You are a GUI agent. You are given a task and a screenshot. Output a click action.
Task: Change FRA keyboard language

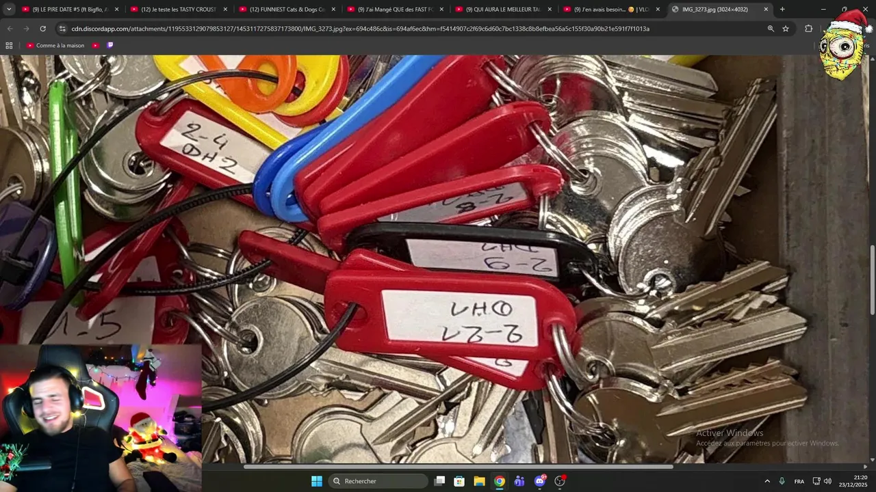click(x=799, y=481)
